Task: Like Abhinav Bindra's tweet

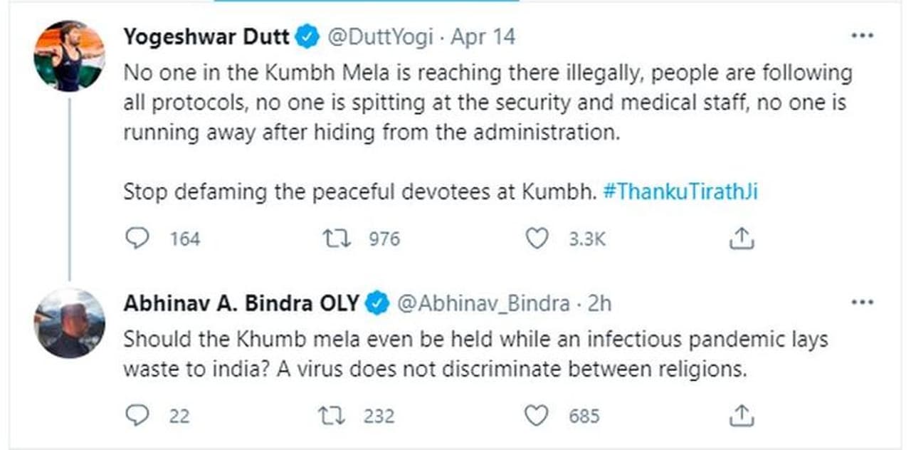Action: [537, 415]
